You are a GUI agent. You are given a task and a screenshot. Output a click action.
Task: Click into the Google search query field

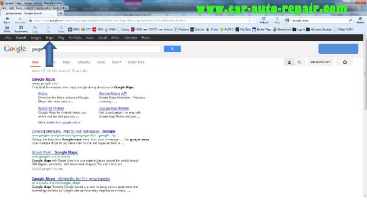(95, 49)
